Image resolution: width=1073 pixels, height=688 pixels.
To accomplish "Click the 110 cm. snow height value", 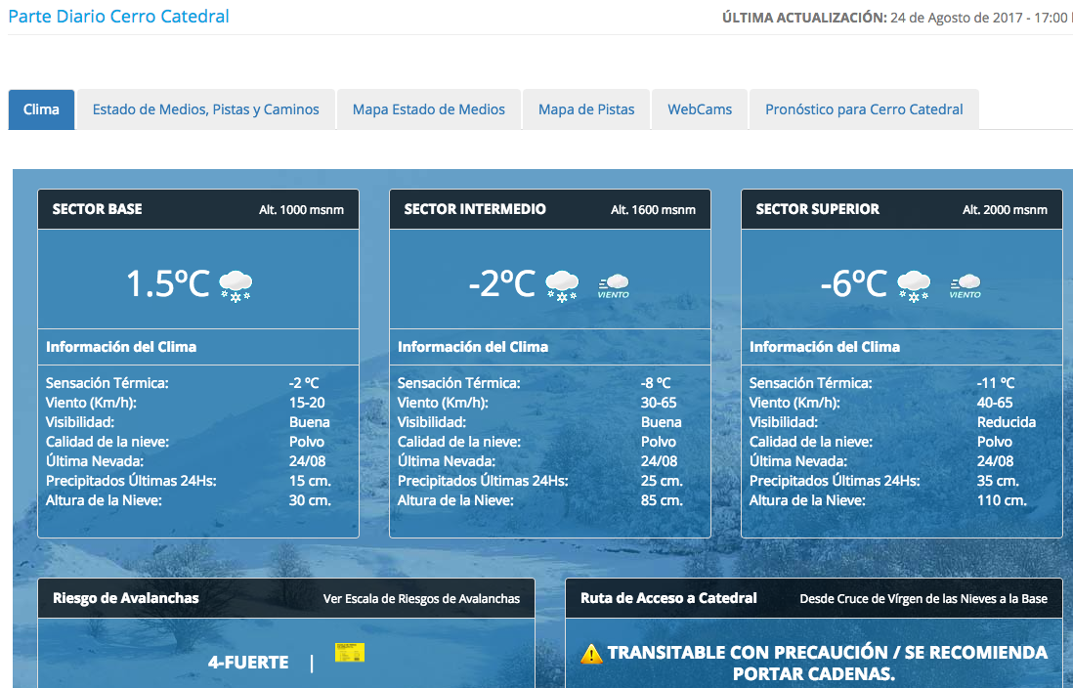I will coord(1002,500).
